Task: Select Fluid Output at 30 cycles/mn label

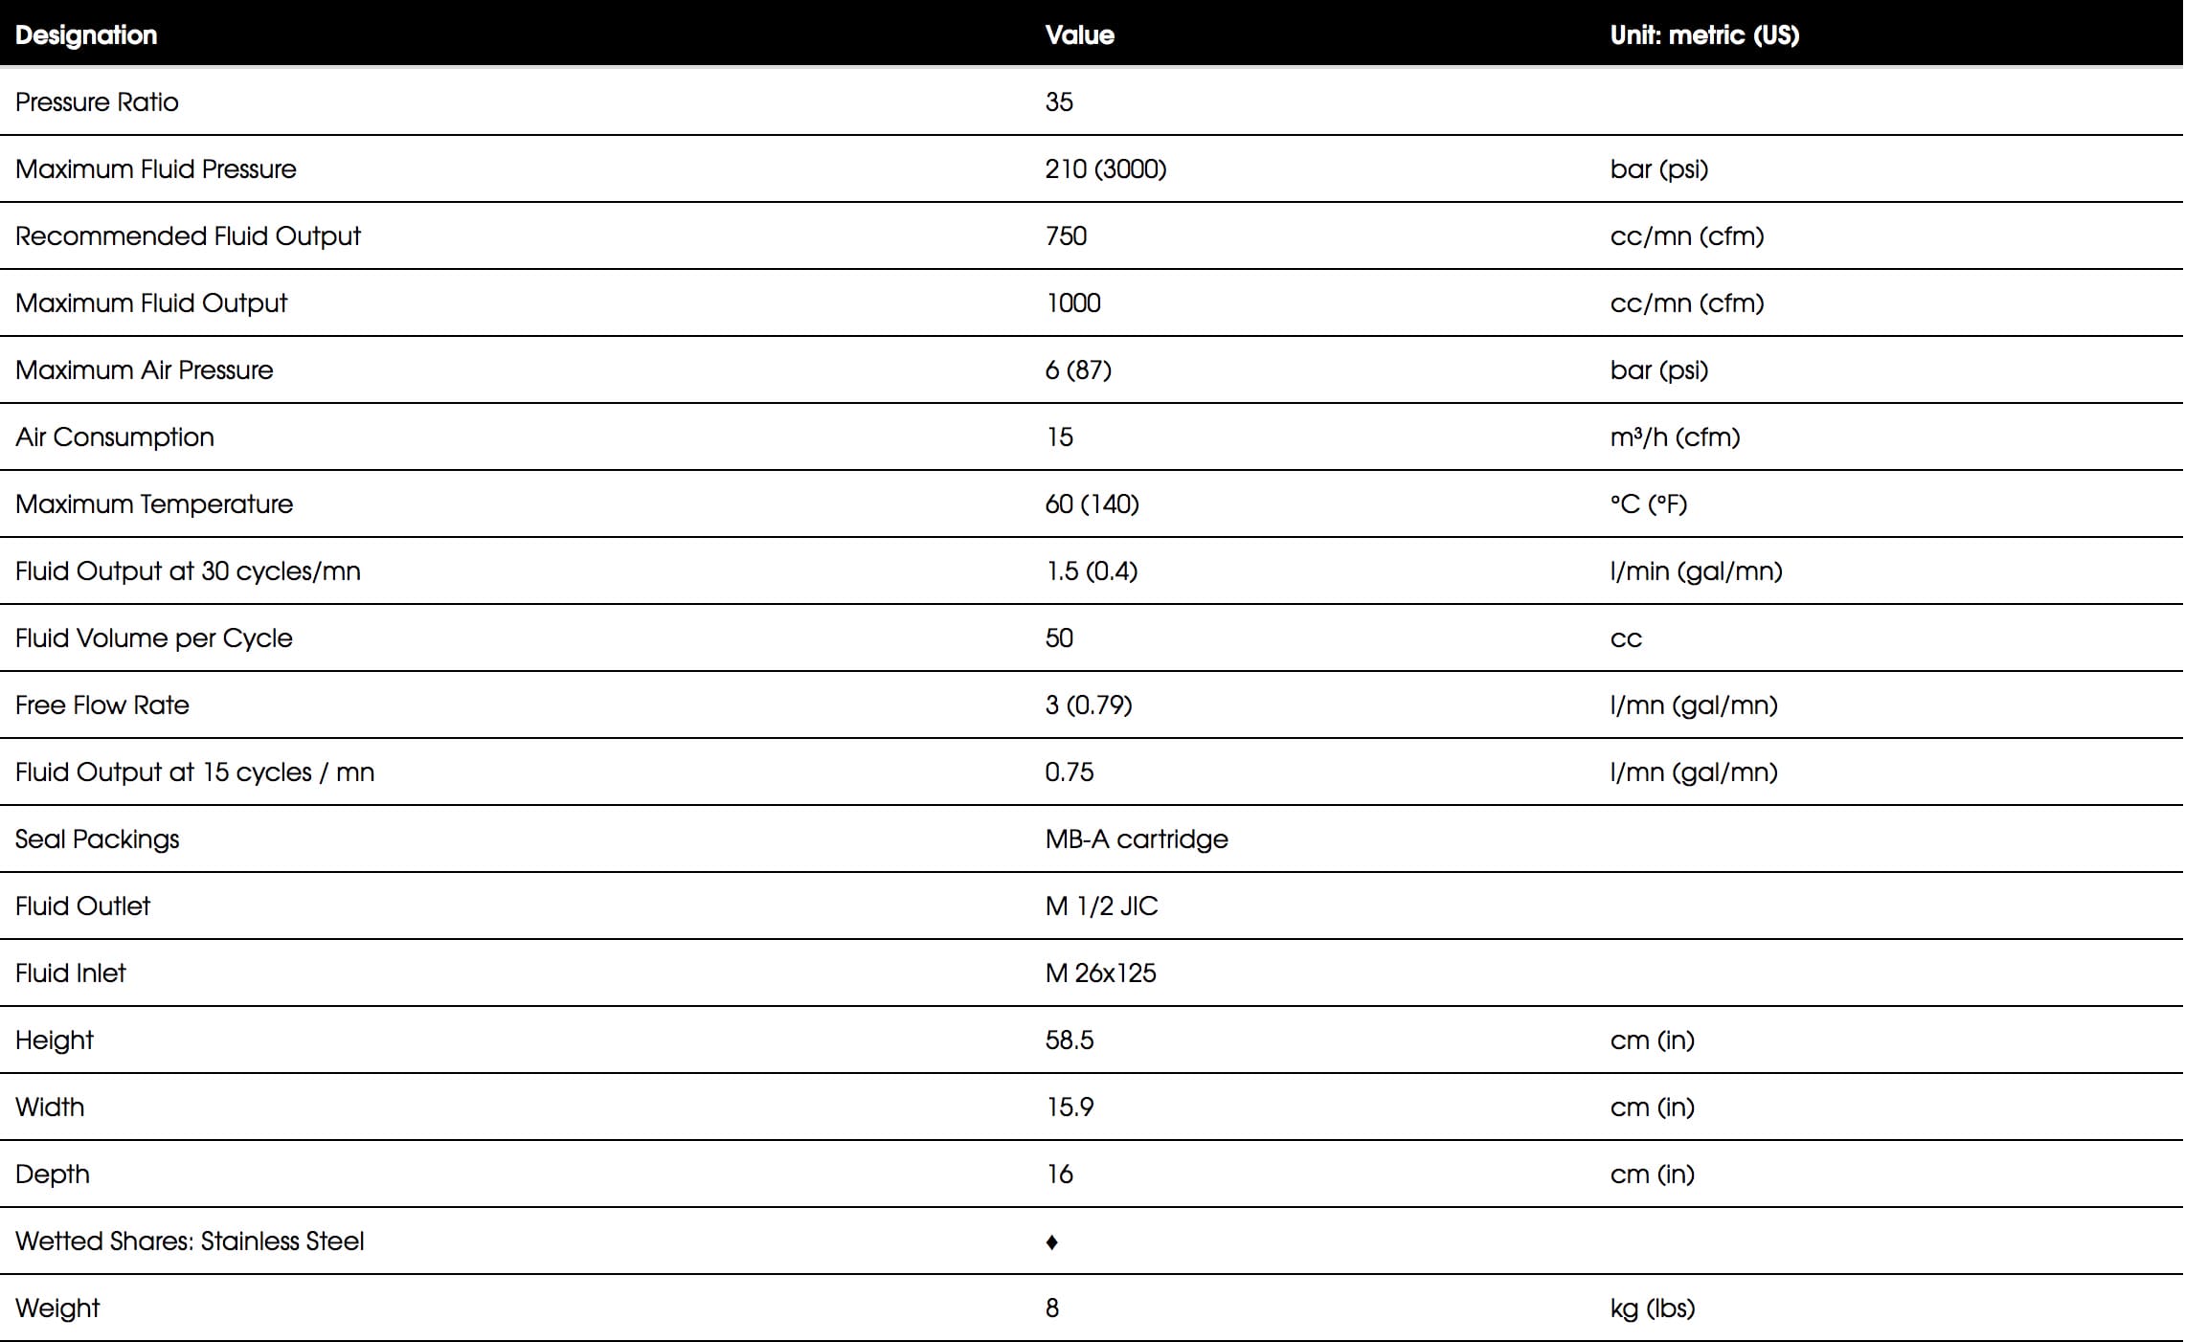Action: coord(188,570)
